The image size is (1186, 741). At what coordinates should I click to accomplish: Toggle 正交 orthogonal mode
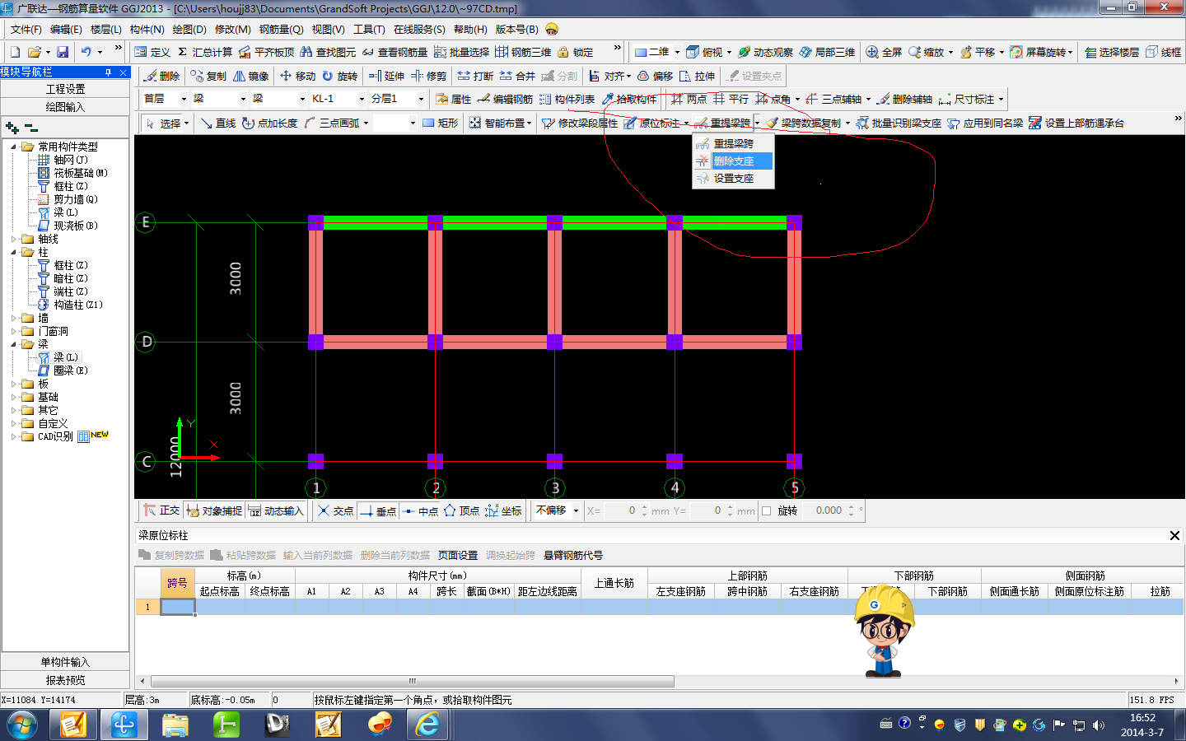click(x=161, y=510)
